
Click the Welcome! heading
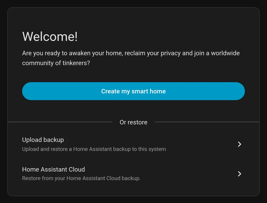click(x=50, y=36)
